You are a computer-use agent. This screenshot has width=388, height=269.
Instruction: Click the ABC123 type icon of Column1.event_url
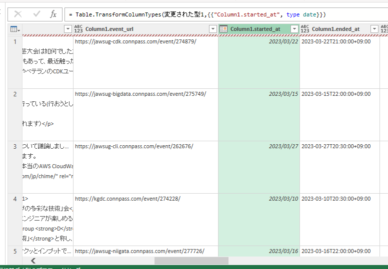78,29
